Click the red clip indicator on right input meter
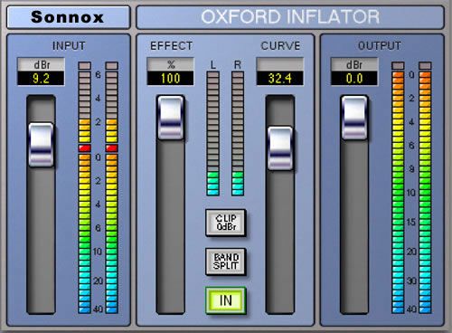The image size is (452, 333). [x=112, y=148]
